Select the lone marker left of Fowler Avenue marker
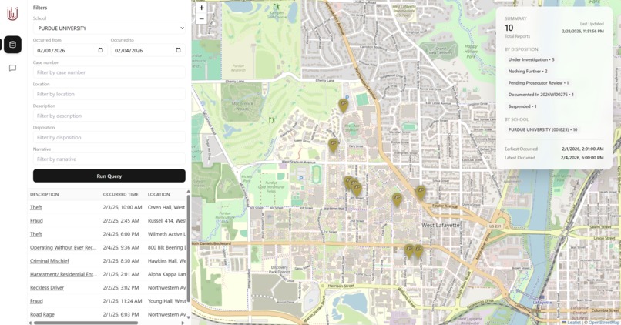The image size is (621, 325). pos(398,199)
